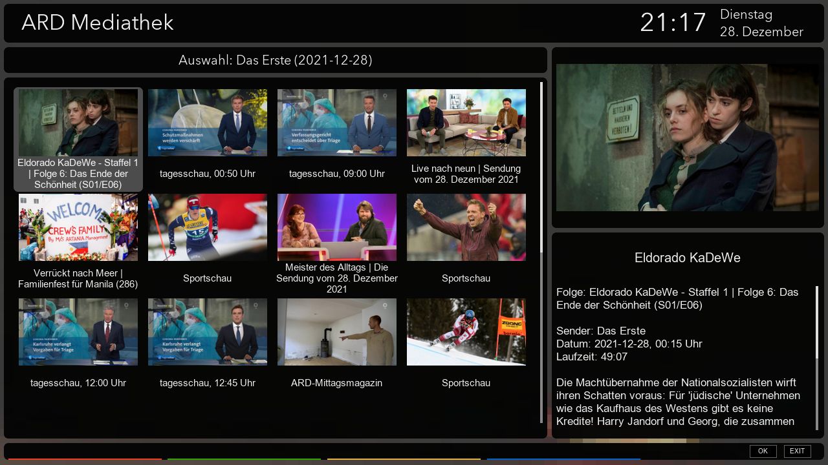828x465 pixels.
Task: Click the yellow color key bar
Action: click(x=404, y=459)
